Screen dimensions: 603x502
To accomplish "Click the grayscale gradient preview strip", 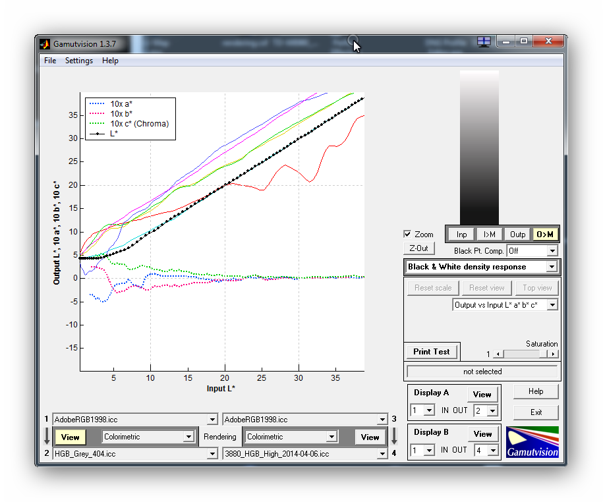I will coord(479,146).
